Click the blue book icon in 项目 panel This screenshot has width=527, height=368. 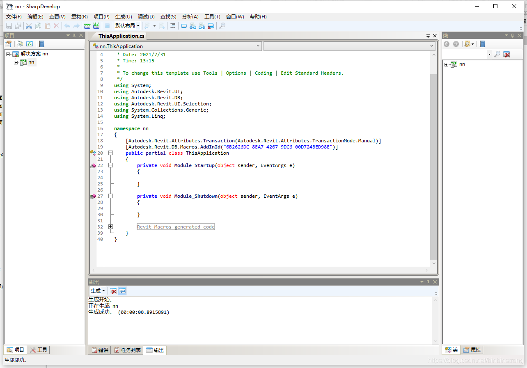[41, 44]
